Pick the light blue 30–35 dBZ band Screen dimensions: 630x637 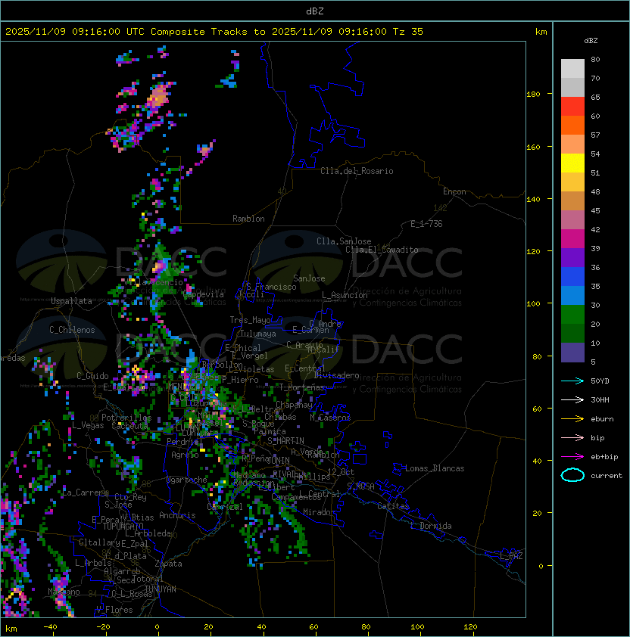coord(572,295)
